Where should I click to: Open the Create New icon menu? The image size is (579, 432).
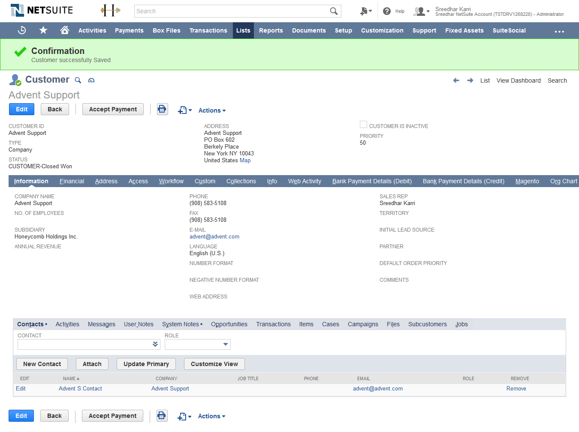point(366,11)
